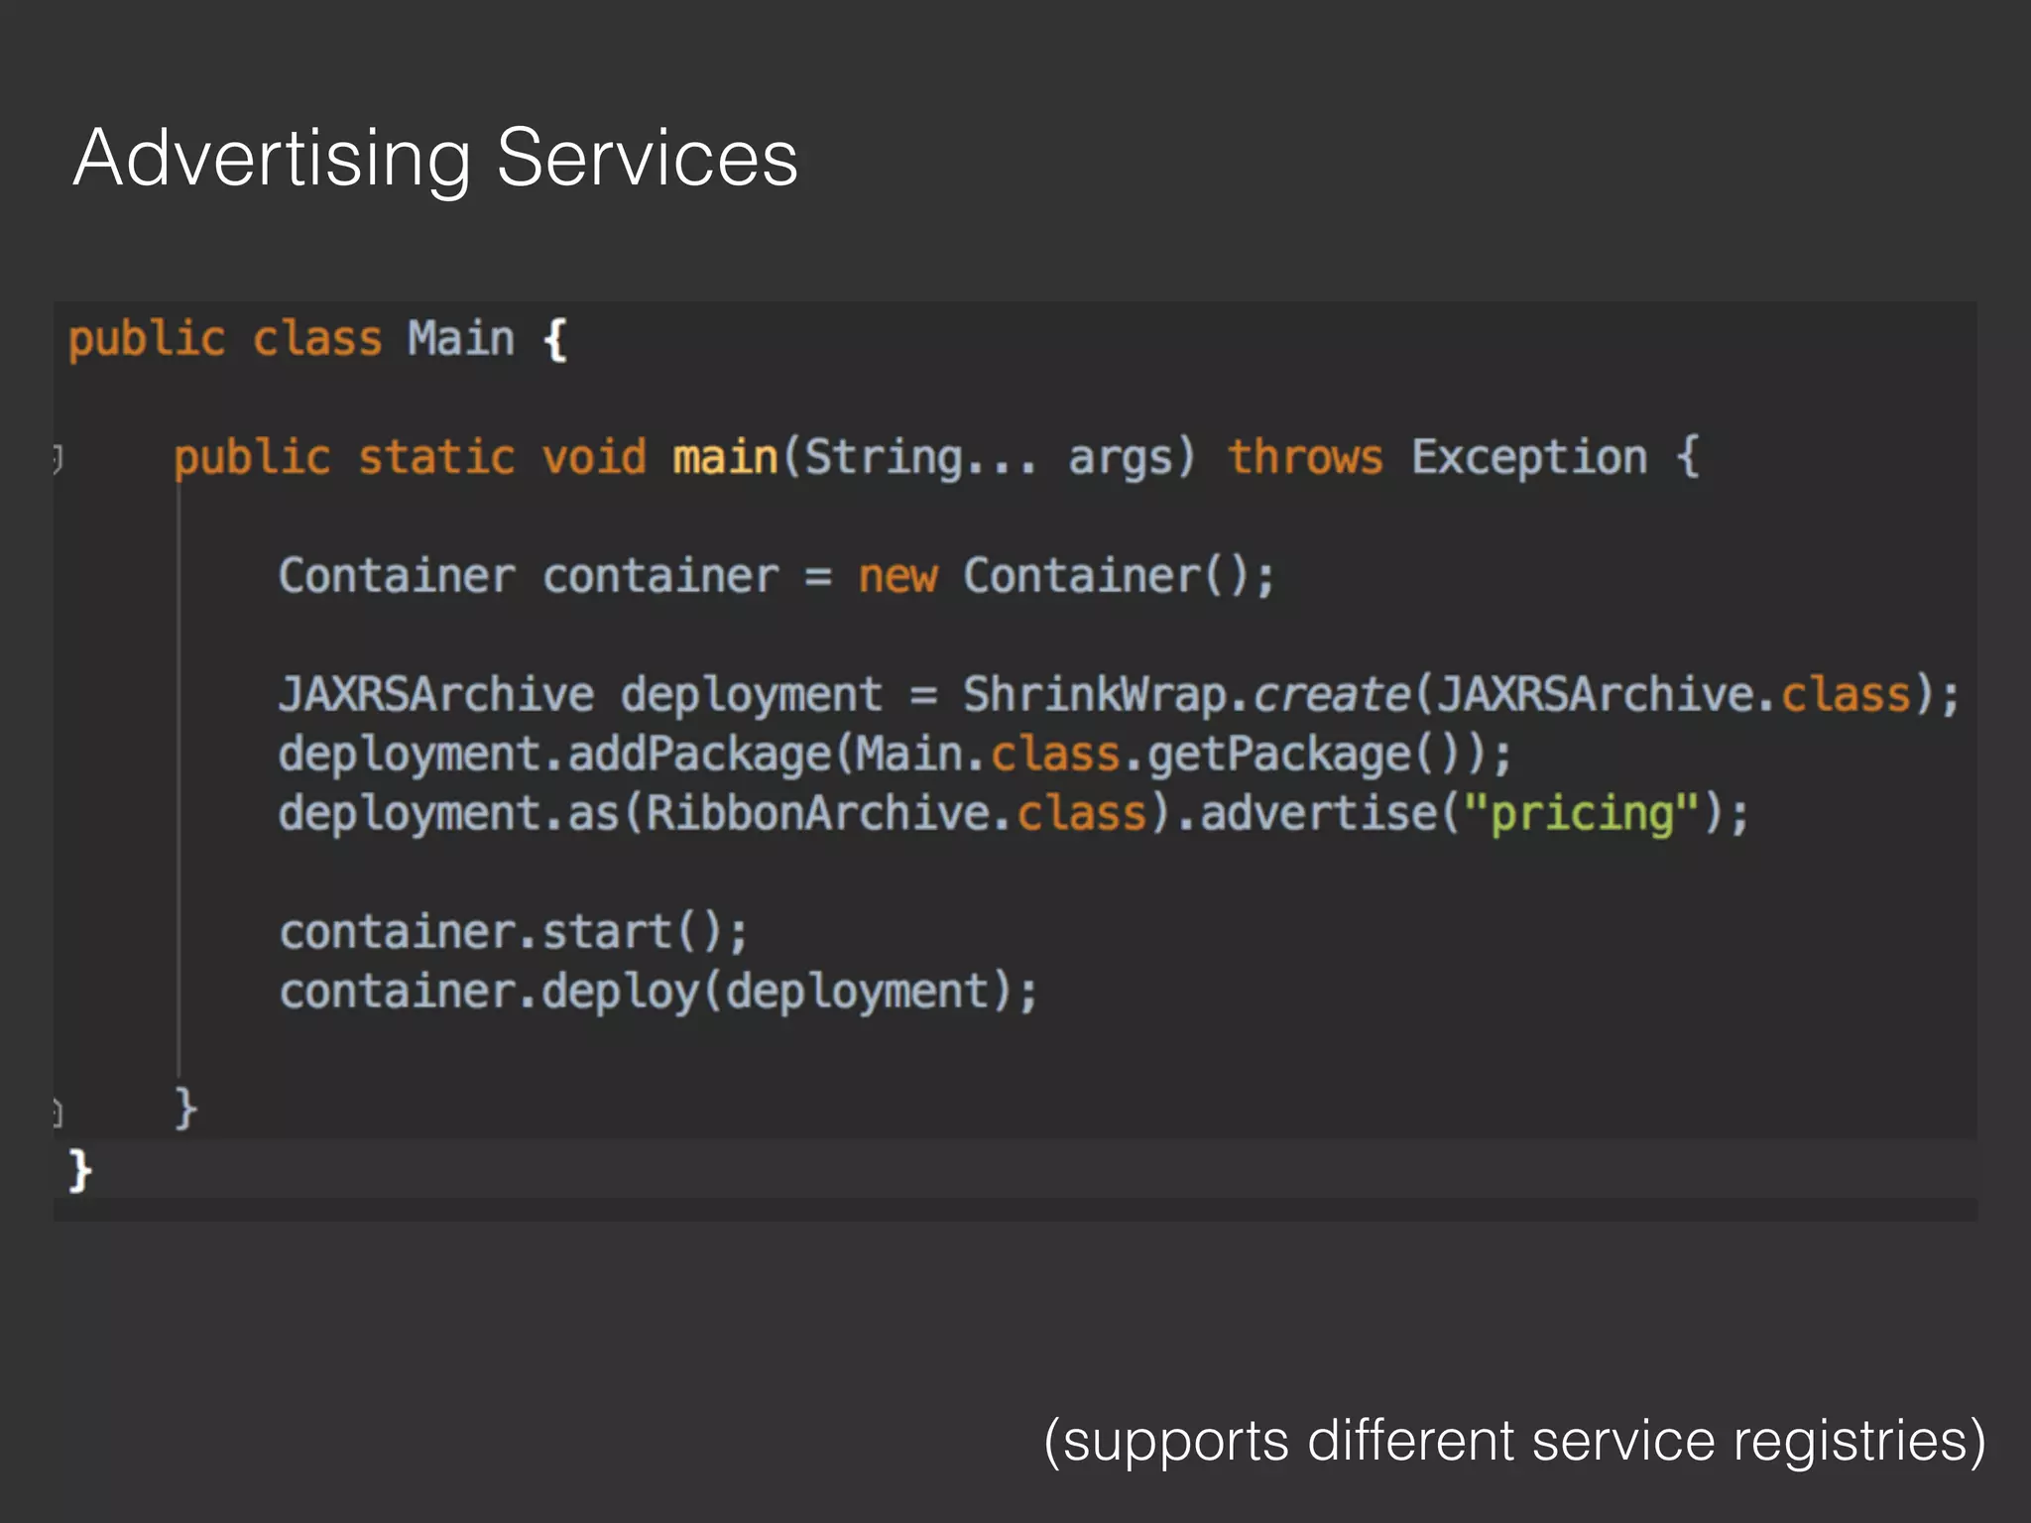2031x1523 pixels.
Task: Click the 'Advertising Services' slide title
Action: pyautogui.click(x=435, y=159)
